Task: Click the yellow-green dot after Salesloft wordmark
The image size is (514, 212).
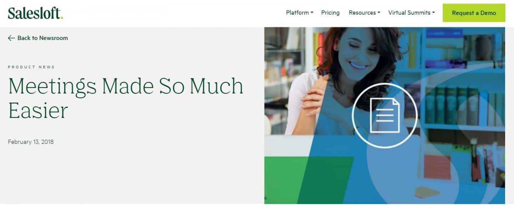Action: (62, 18)
